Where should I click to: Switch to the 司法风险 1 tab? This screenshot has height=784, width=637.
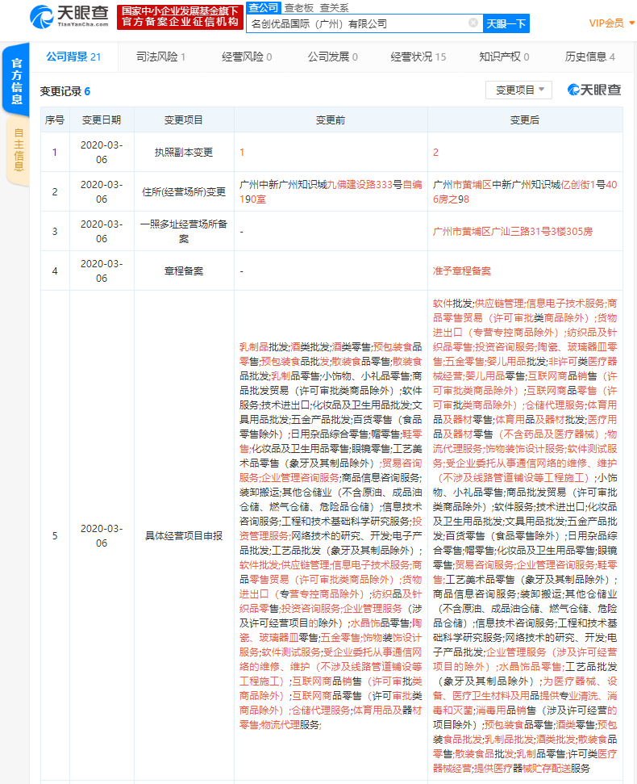(160, 57)
